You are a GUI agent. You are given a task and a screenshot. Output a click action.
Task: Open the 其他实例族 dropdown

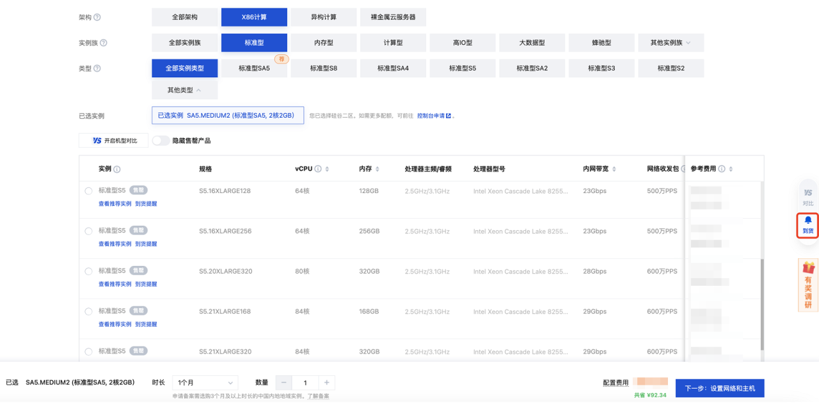click(x=671, y=43)
